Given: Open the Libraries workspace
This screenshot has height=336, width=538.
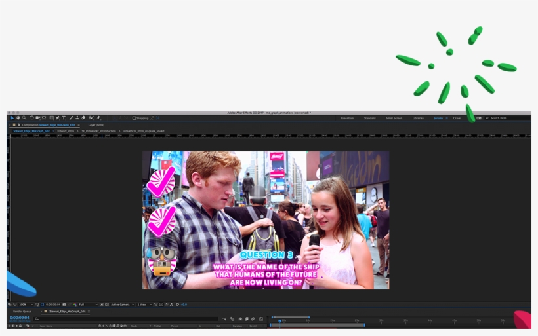Looking at the screenshot, I should click(418, 118).
